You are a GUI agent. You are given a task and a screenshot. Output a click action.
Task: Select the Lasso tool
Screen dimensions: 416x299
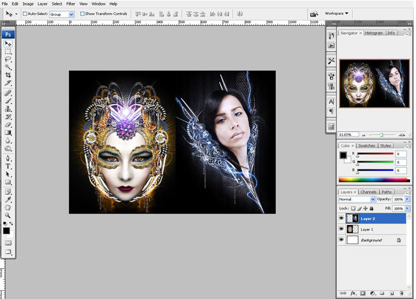pyautogui.click(x=8, y=59)
